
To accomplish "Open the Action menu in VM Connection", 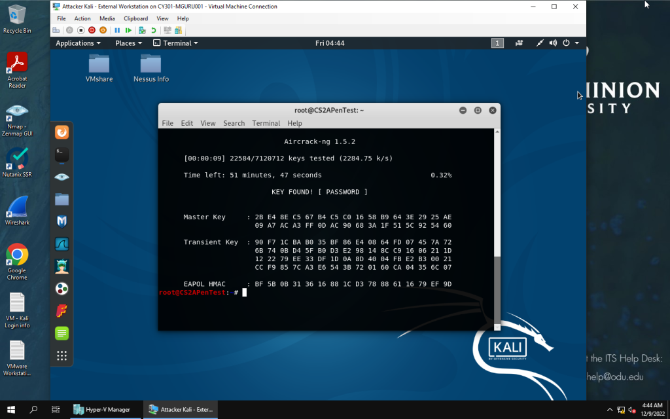I will pos(82,18).
